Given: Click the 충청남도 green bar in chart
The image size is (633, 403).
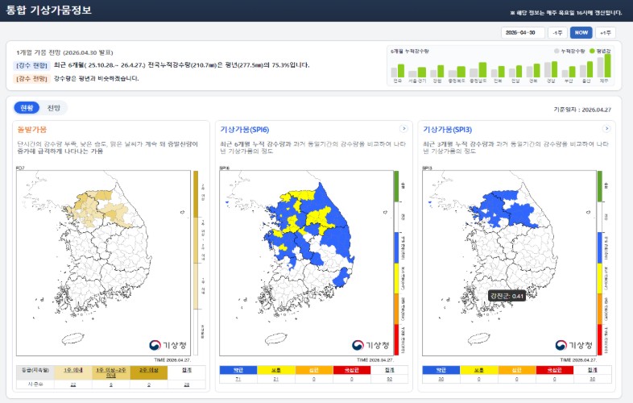Looking at the screenshot, I should coord(482,70).
